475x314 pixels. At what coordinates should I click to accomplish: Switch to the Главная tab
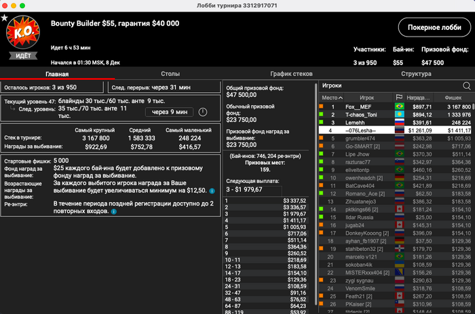tap(57, 74)
